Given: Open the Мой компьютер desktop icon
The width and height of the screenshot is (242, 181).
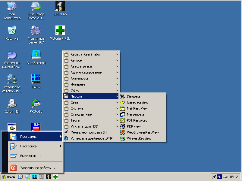Looking at the screenshot, I should click(x=12, y=11).
